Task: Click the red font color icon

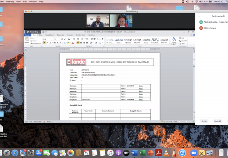Action: [73, 43]
